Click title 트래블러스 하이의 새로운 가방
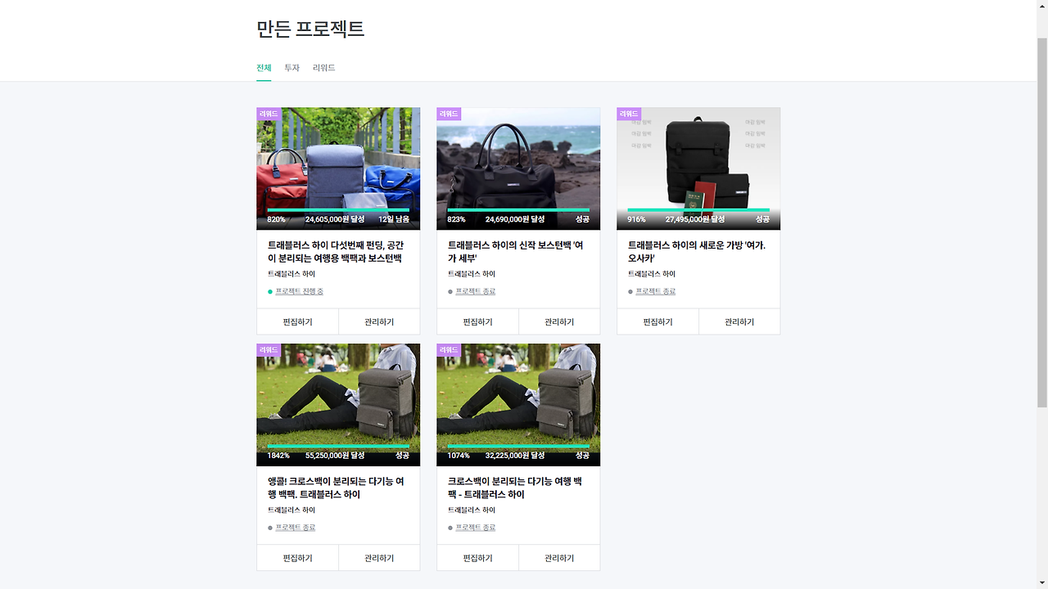This screenshot has height=589, width=1048. point(697,252)
